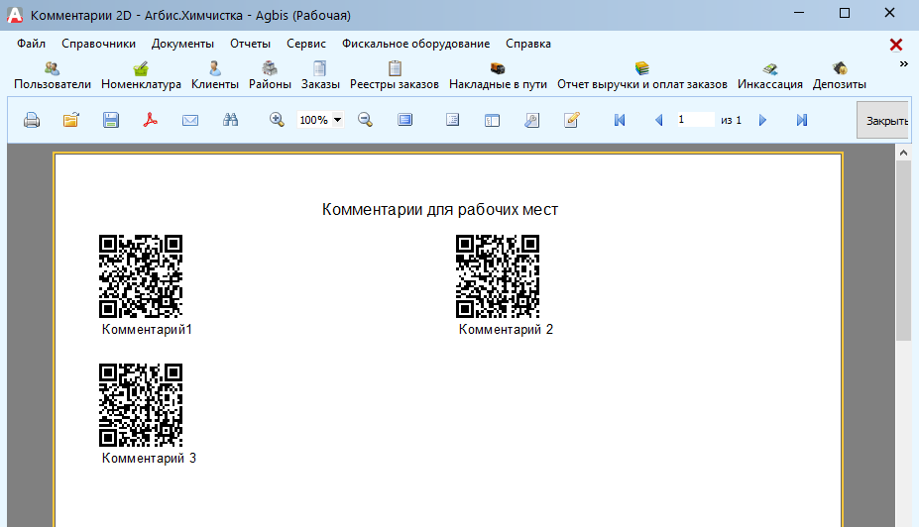919x527 pixels.
Task: Click the scroll up arrow
Action: (x=903, y=153)
